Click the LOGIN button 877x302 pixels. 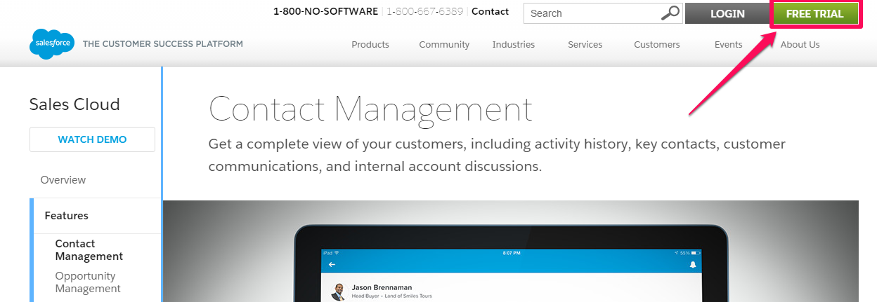pos(727,13)
